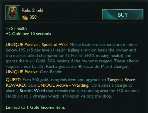Select the Relic Shield item name

[x=33, y=10]
